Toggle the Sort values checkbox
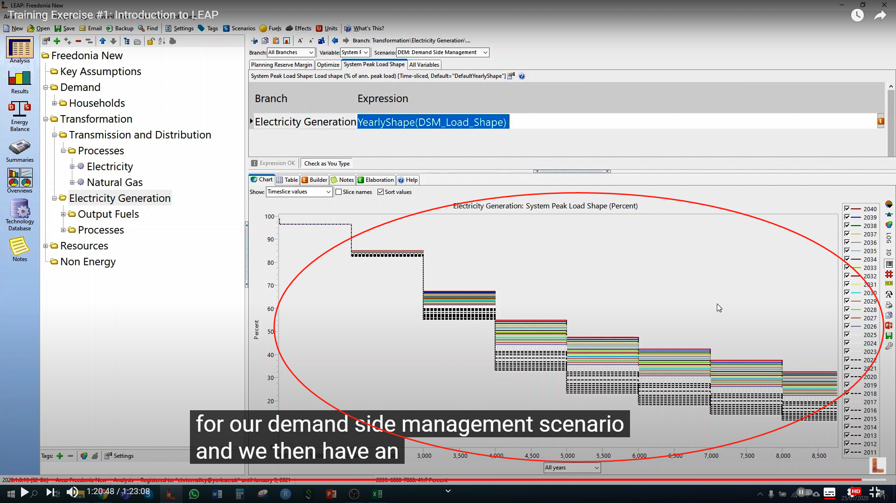Viewport: 896px width, 503px height. 380,192
